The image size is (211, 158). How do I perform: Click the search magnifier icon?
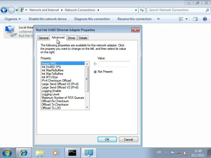(x=207, y=10)
